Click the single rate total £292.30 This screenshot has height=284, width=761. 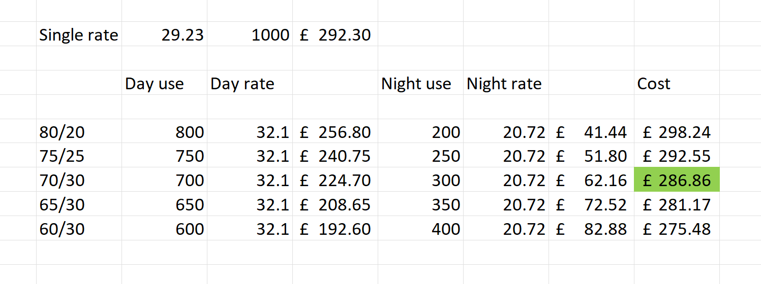(336, 35)
